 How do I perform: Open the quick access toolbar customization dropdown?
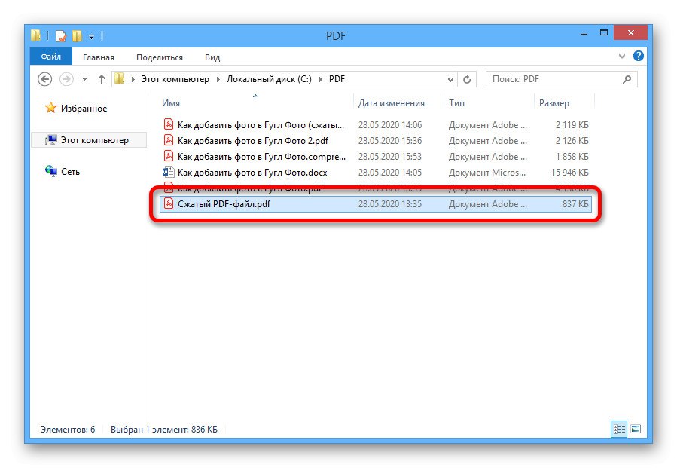91,36
